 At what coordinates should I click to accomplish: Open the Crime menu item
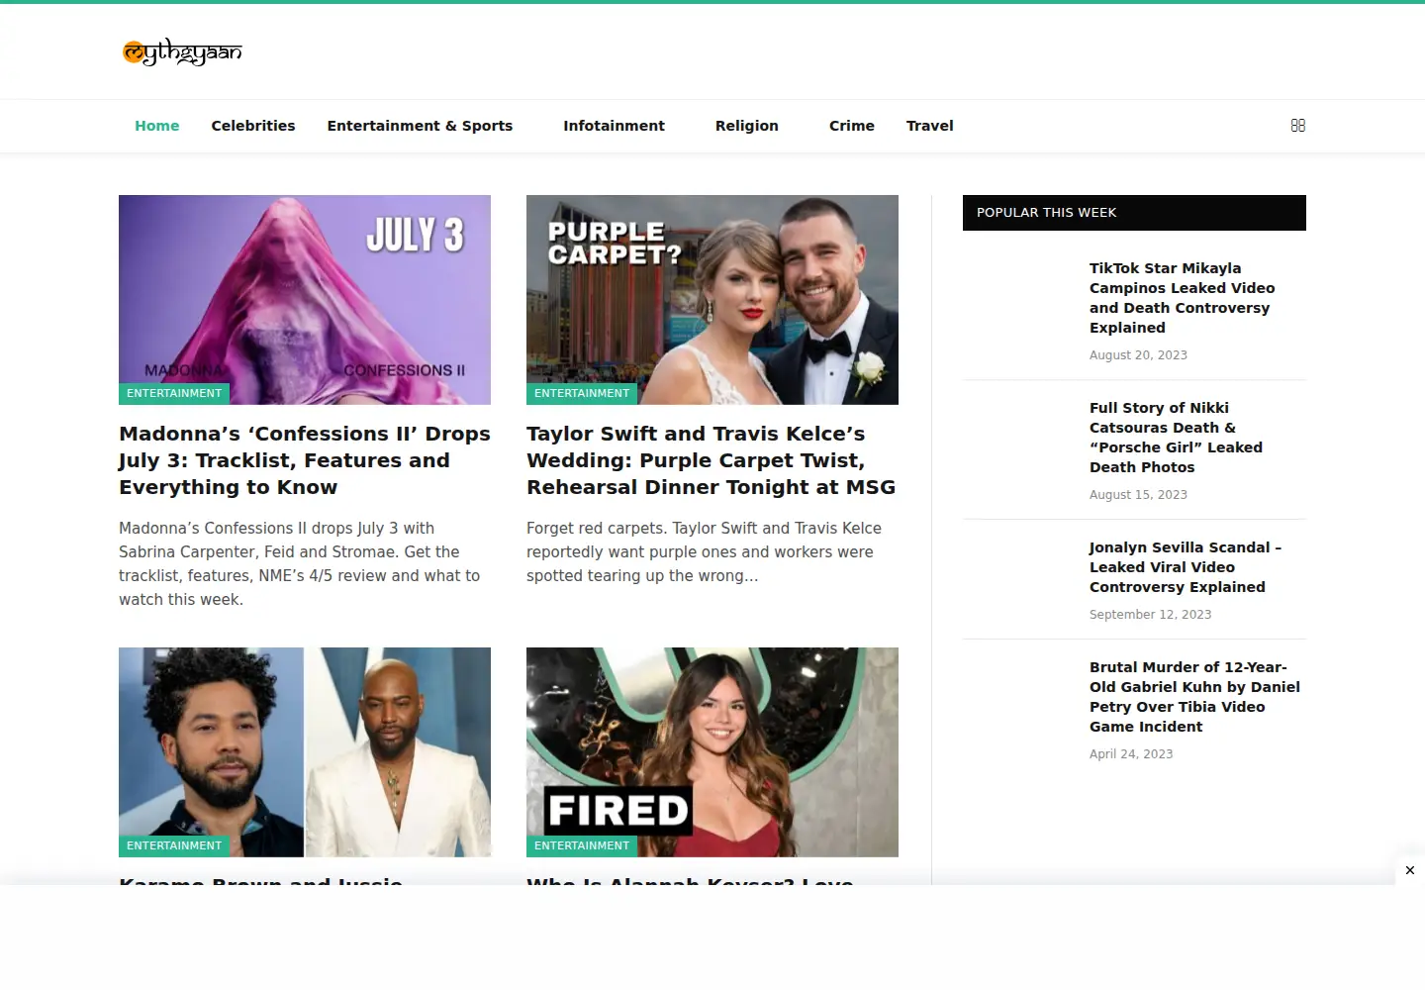(852, 126)
